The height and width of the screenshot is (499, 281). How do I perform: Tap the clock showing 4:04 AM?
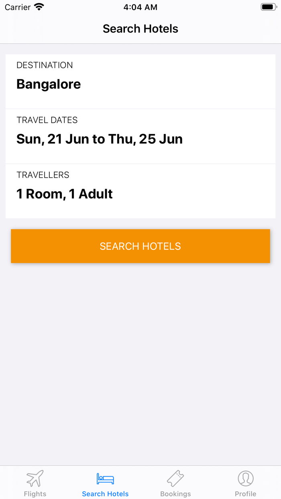140,7
